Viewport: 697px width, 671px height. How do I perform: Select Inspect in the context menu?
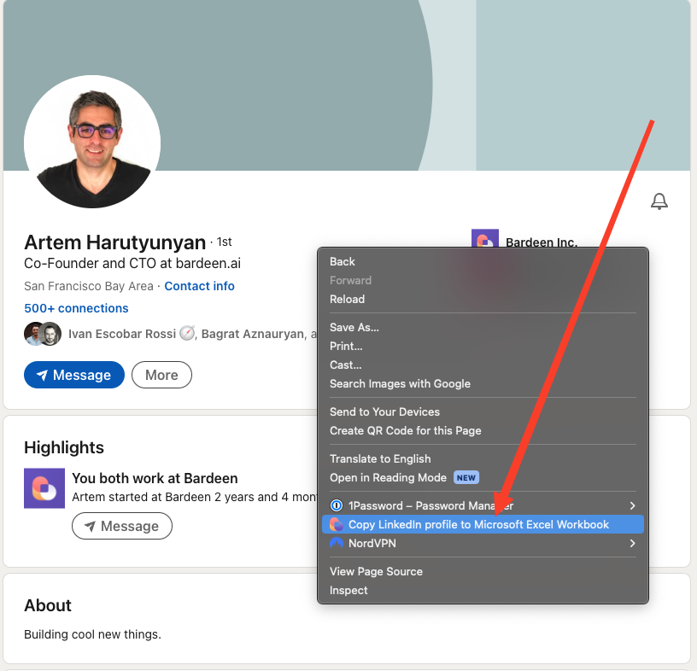pyautogui.click(x=483, y=590)
